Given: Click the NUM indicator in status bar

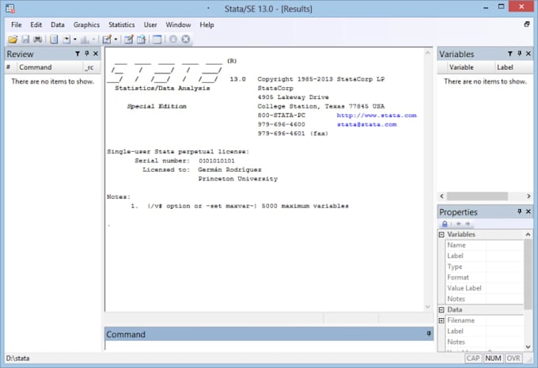Looking at the screenshot, I should click(493, 359).
